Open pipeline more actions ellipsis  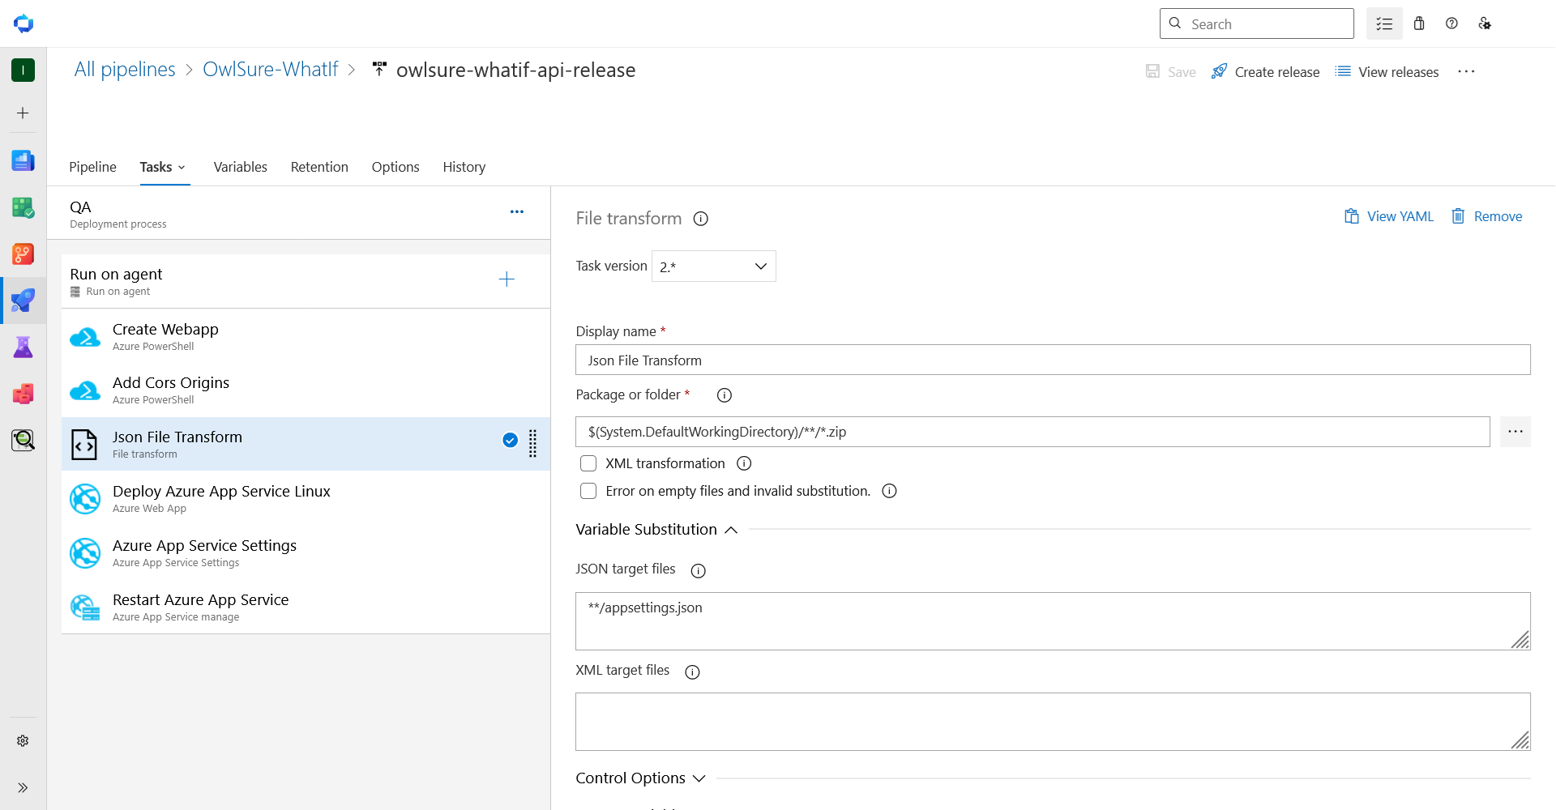tap(1466, 71)
